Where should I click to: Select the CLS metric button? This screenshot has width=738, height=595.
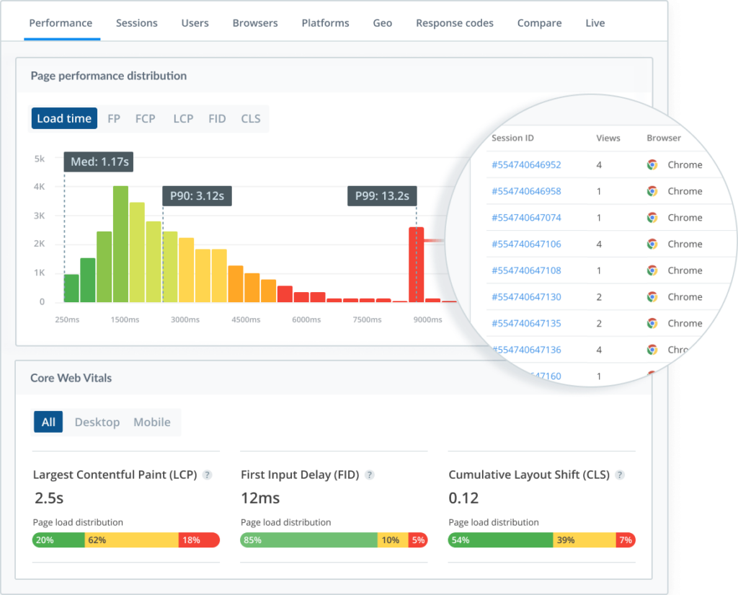[x=250, y=118]
